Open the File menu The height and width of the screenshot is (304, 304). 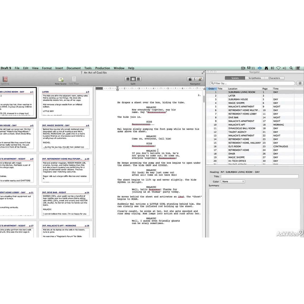click(17, 68)
